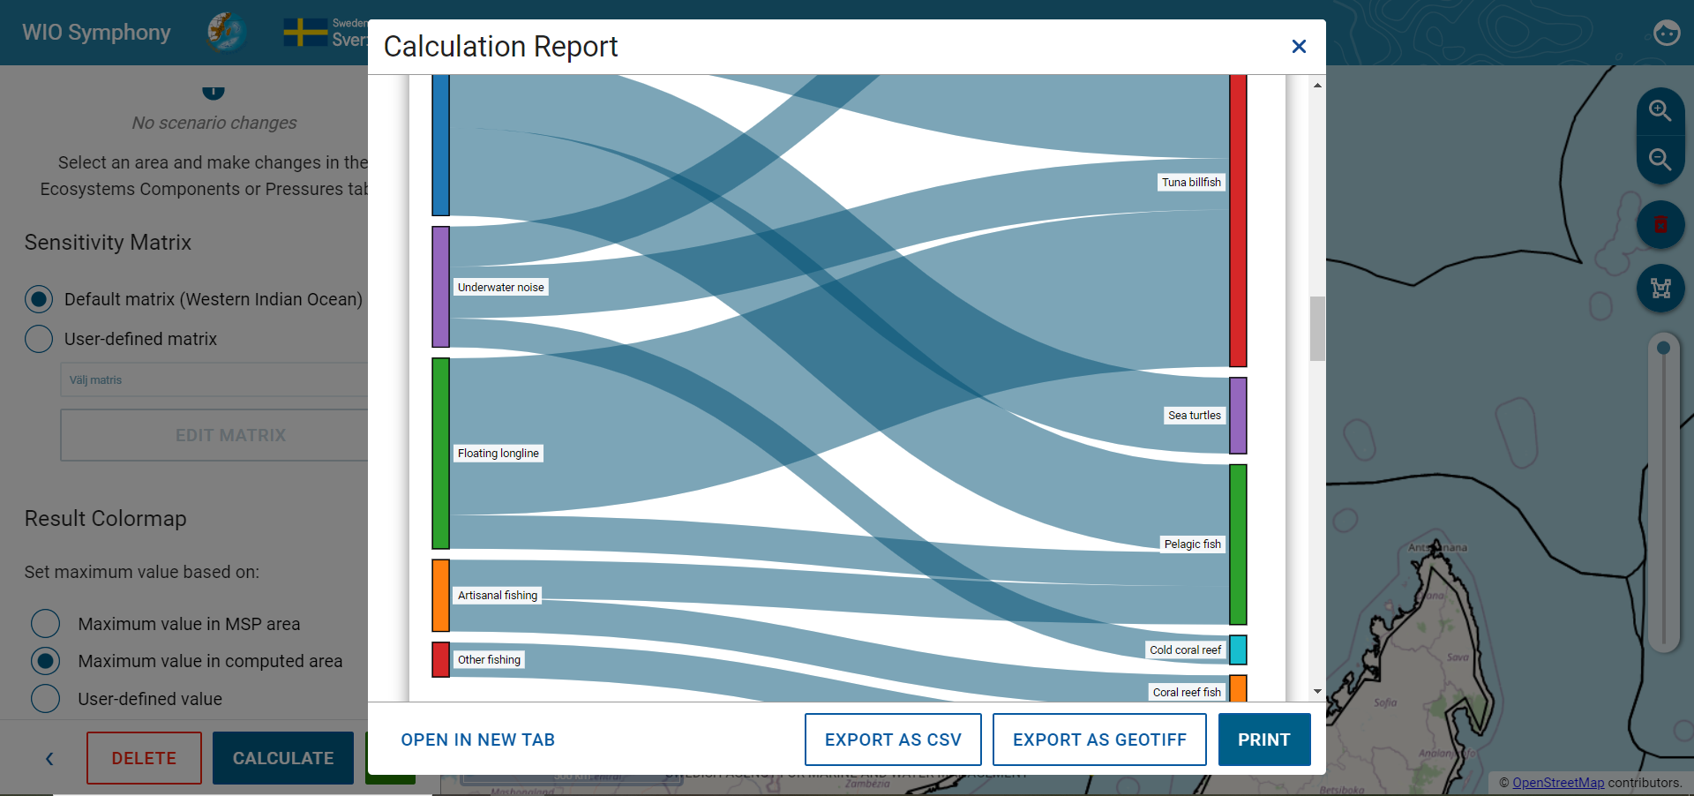Click the polygon area selection icon
The image size is (1694, 796).
click(1660, 289)
